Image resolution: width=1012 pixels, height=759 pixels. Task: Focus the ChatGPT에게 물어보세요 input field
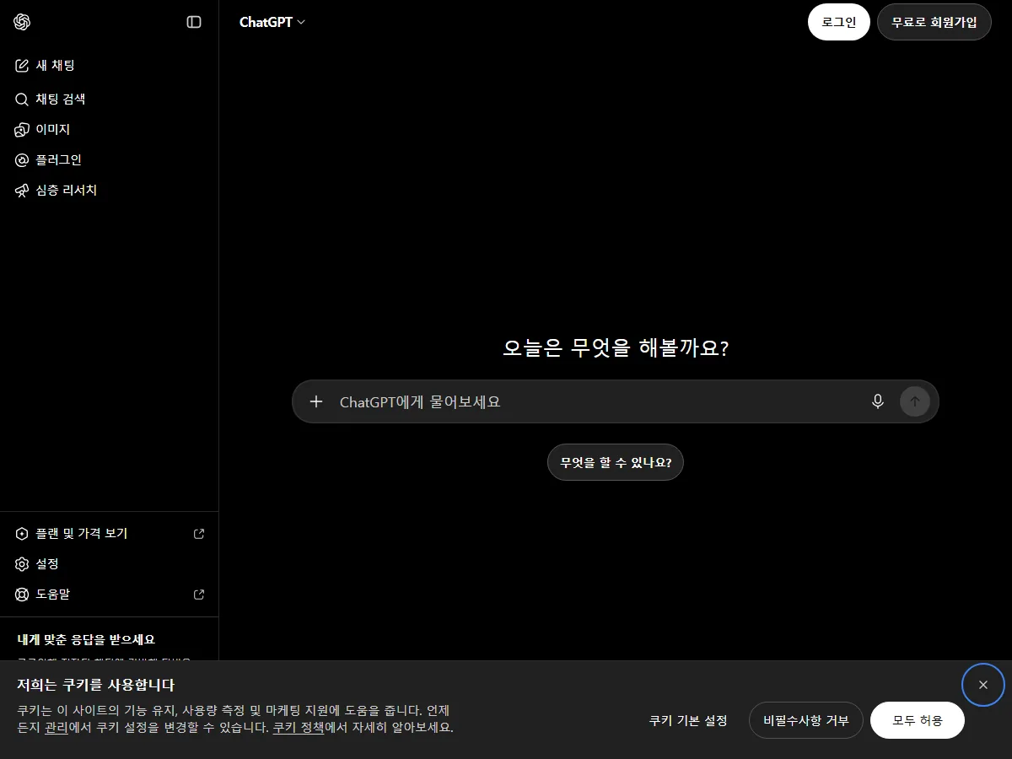point(599,401)
